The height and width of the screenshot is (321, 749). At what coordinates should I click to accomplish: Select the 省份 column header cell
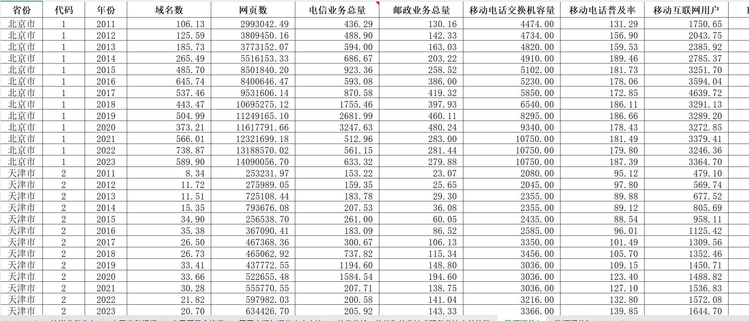21,10
